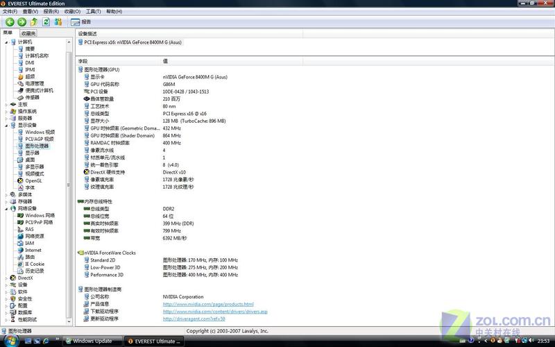
Task: Select the 计算机名称 tree item
Action: pos(37,56)
